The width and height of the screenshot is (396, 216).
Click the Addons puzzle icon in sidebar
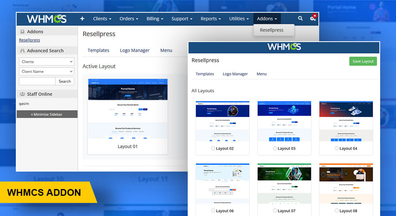[22, 32]
